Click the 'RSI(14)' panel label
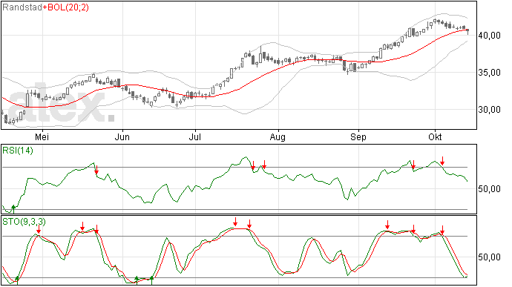The image size is (512, 287). tap(18, 151)
